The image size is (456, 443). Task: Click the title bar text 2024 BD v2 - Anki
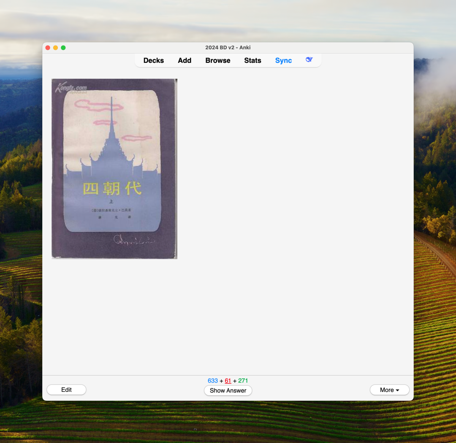tap(228, 47)
